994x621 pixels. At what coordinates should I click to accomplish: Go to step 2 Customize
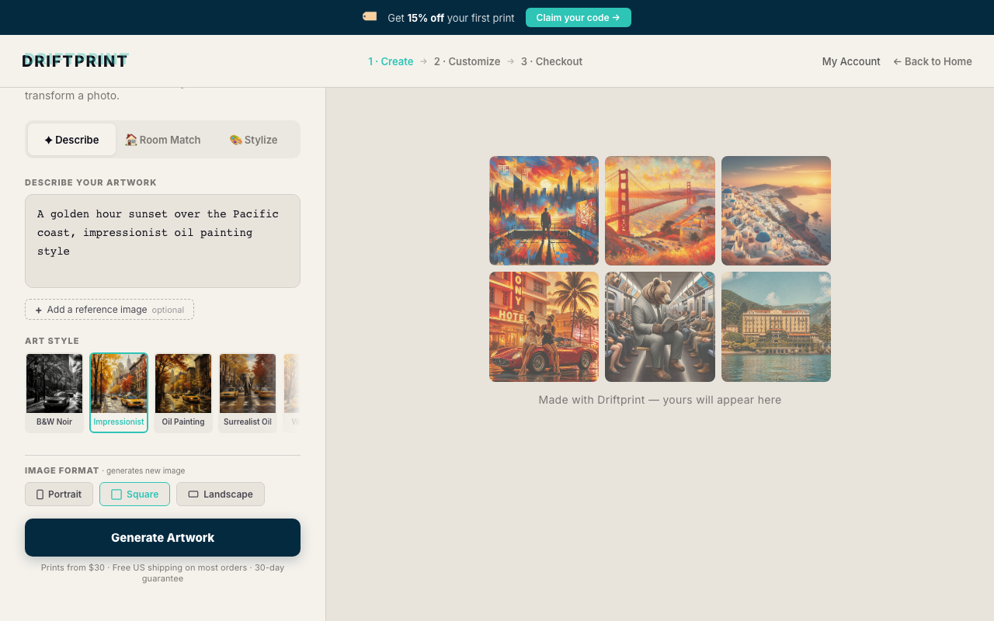click(467, 61)
